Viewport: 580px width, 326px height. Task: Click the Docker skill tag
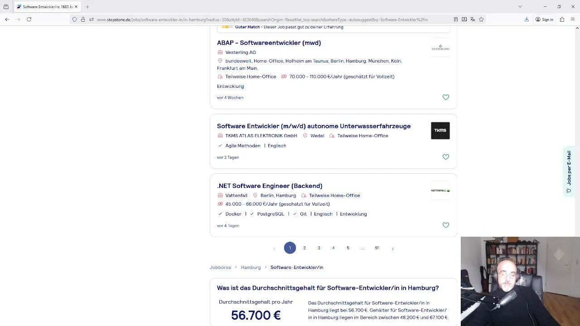(x=233, y=214)
